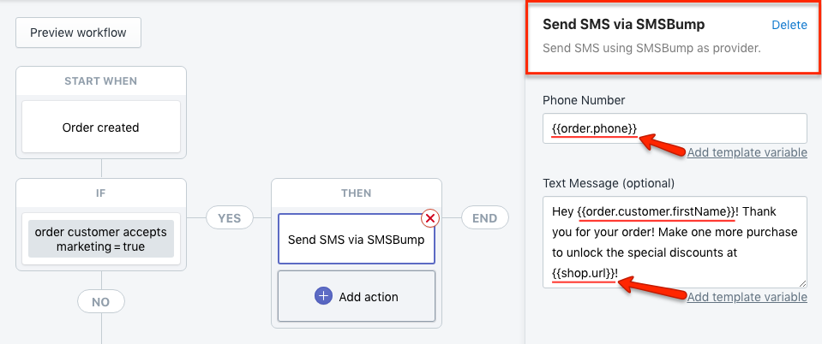Select the Order created trigger card
The height and width of the screenshot is (344, 822).
coord(100,128)
